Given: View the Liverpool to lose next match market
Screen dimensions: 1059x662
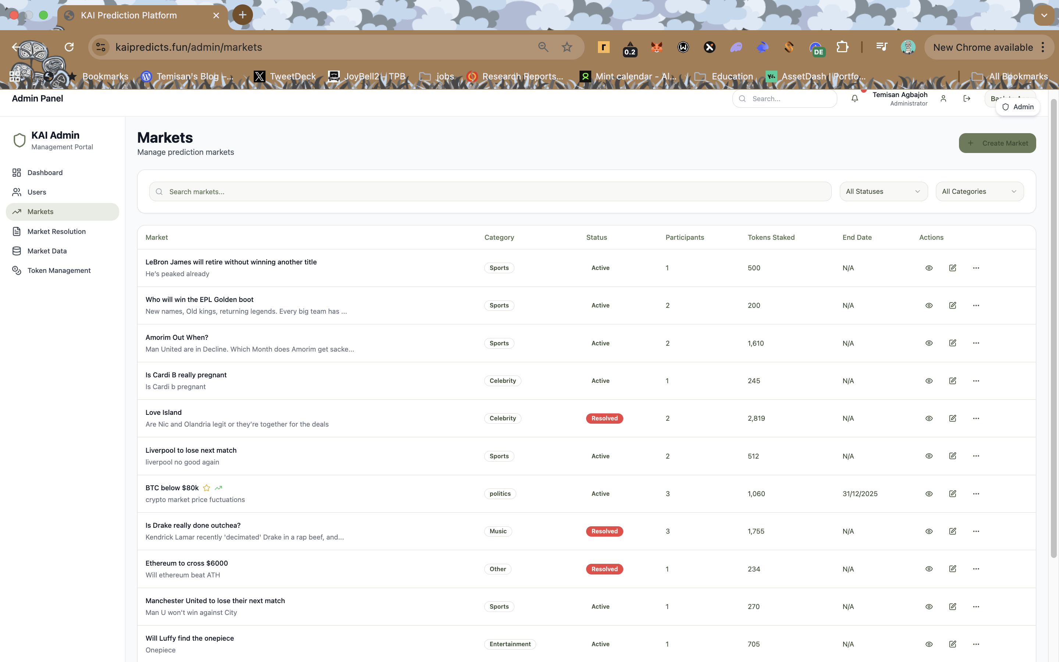Looking at the screenshot, I should click(x=928, y=456).
